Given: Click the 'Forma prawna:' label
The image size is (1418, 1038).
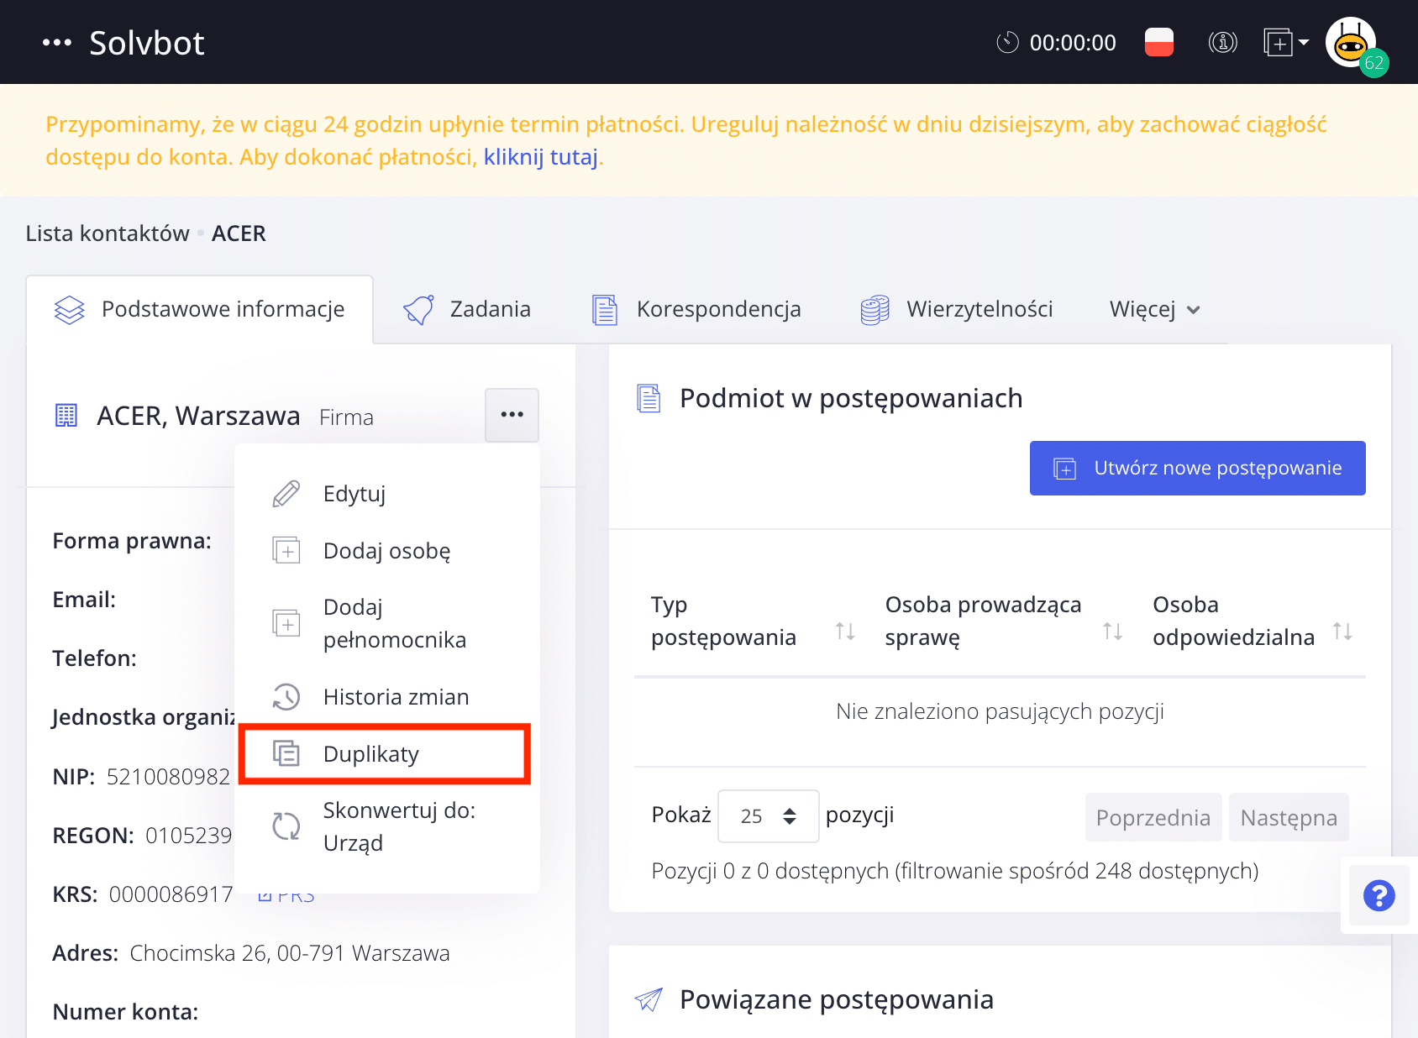Looking at the screenshot, I should coord(132,541).
